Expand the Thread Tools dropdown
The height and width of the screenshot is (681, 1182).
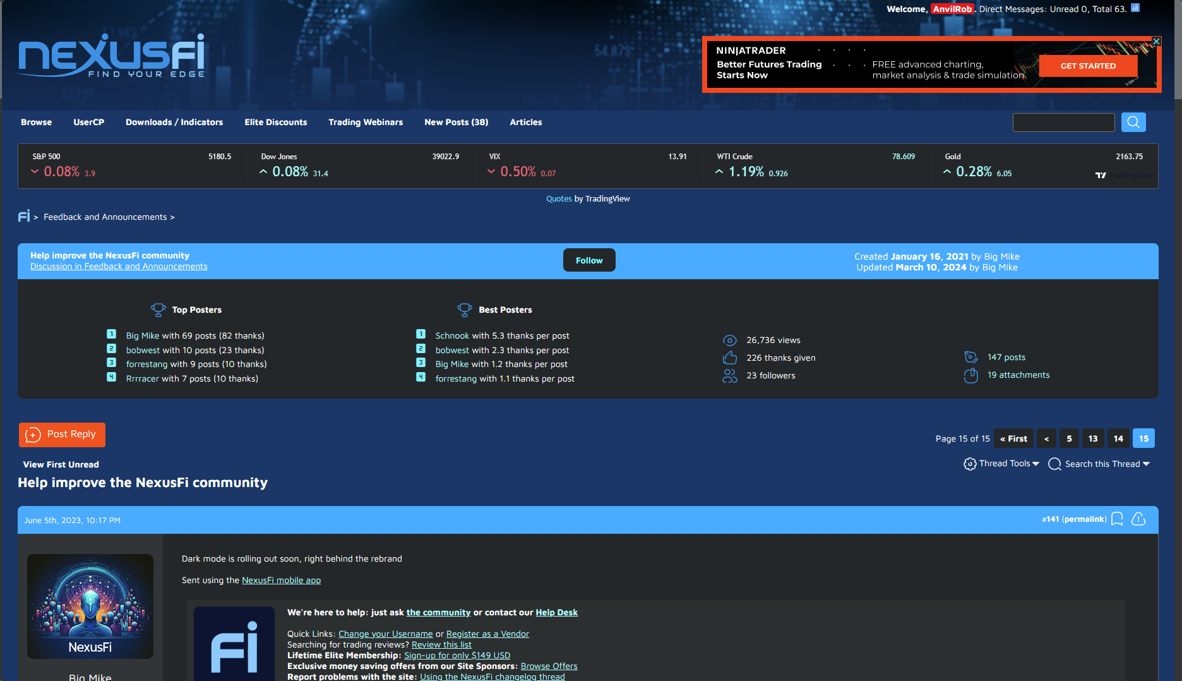[1010, 464]
